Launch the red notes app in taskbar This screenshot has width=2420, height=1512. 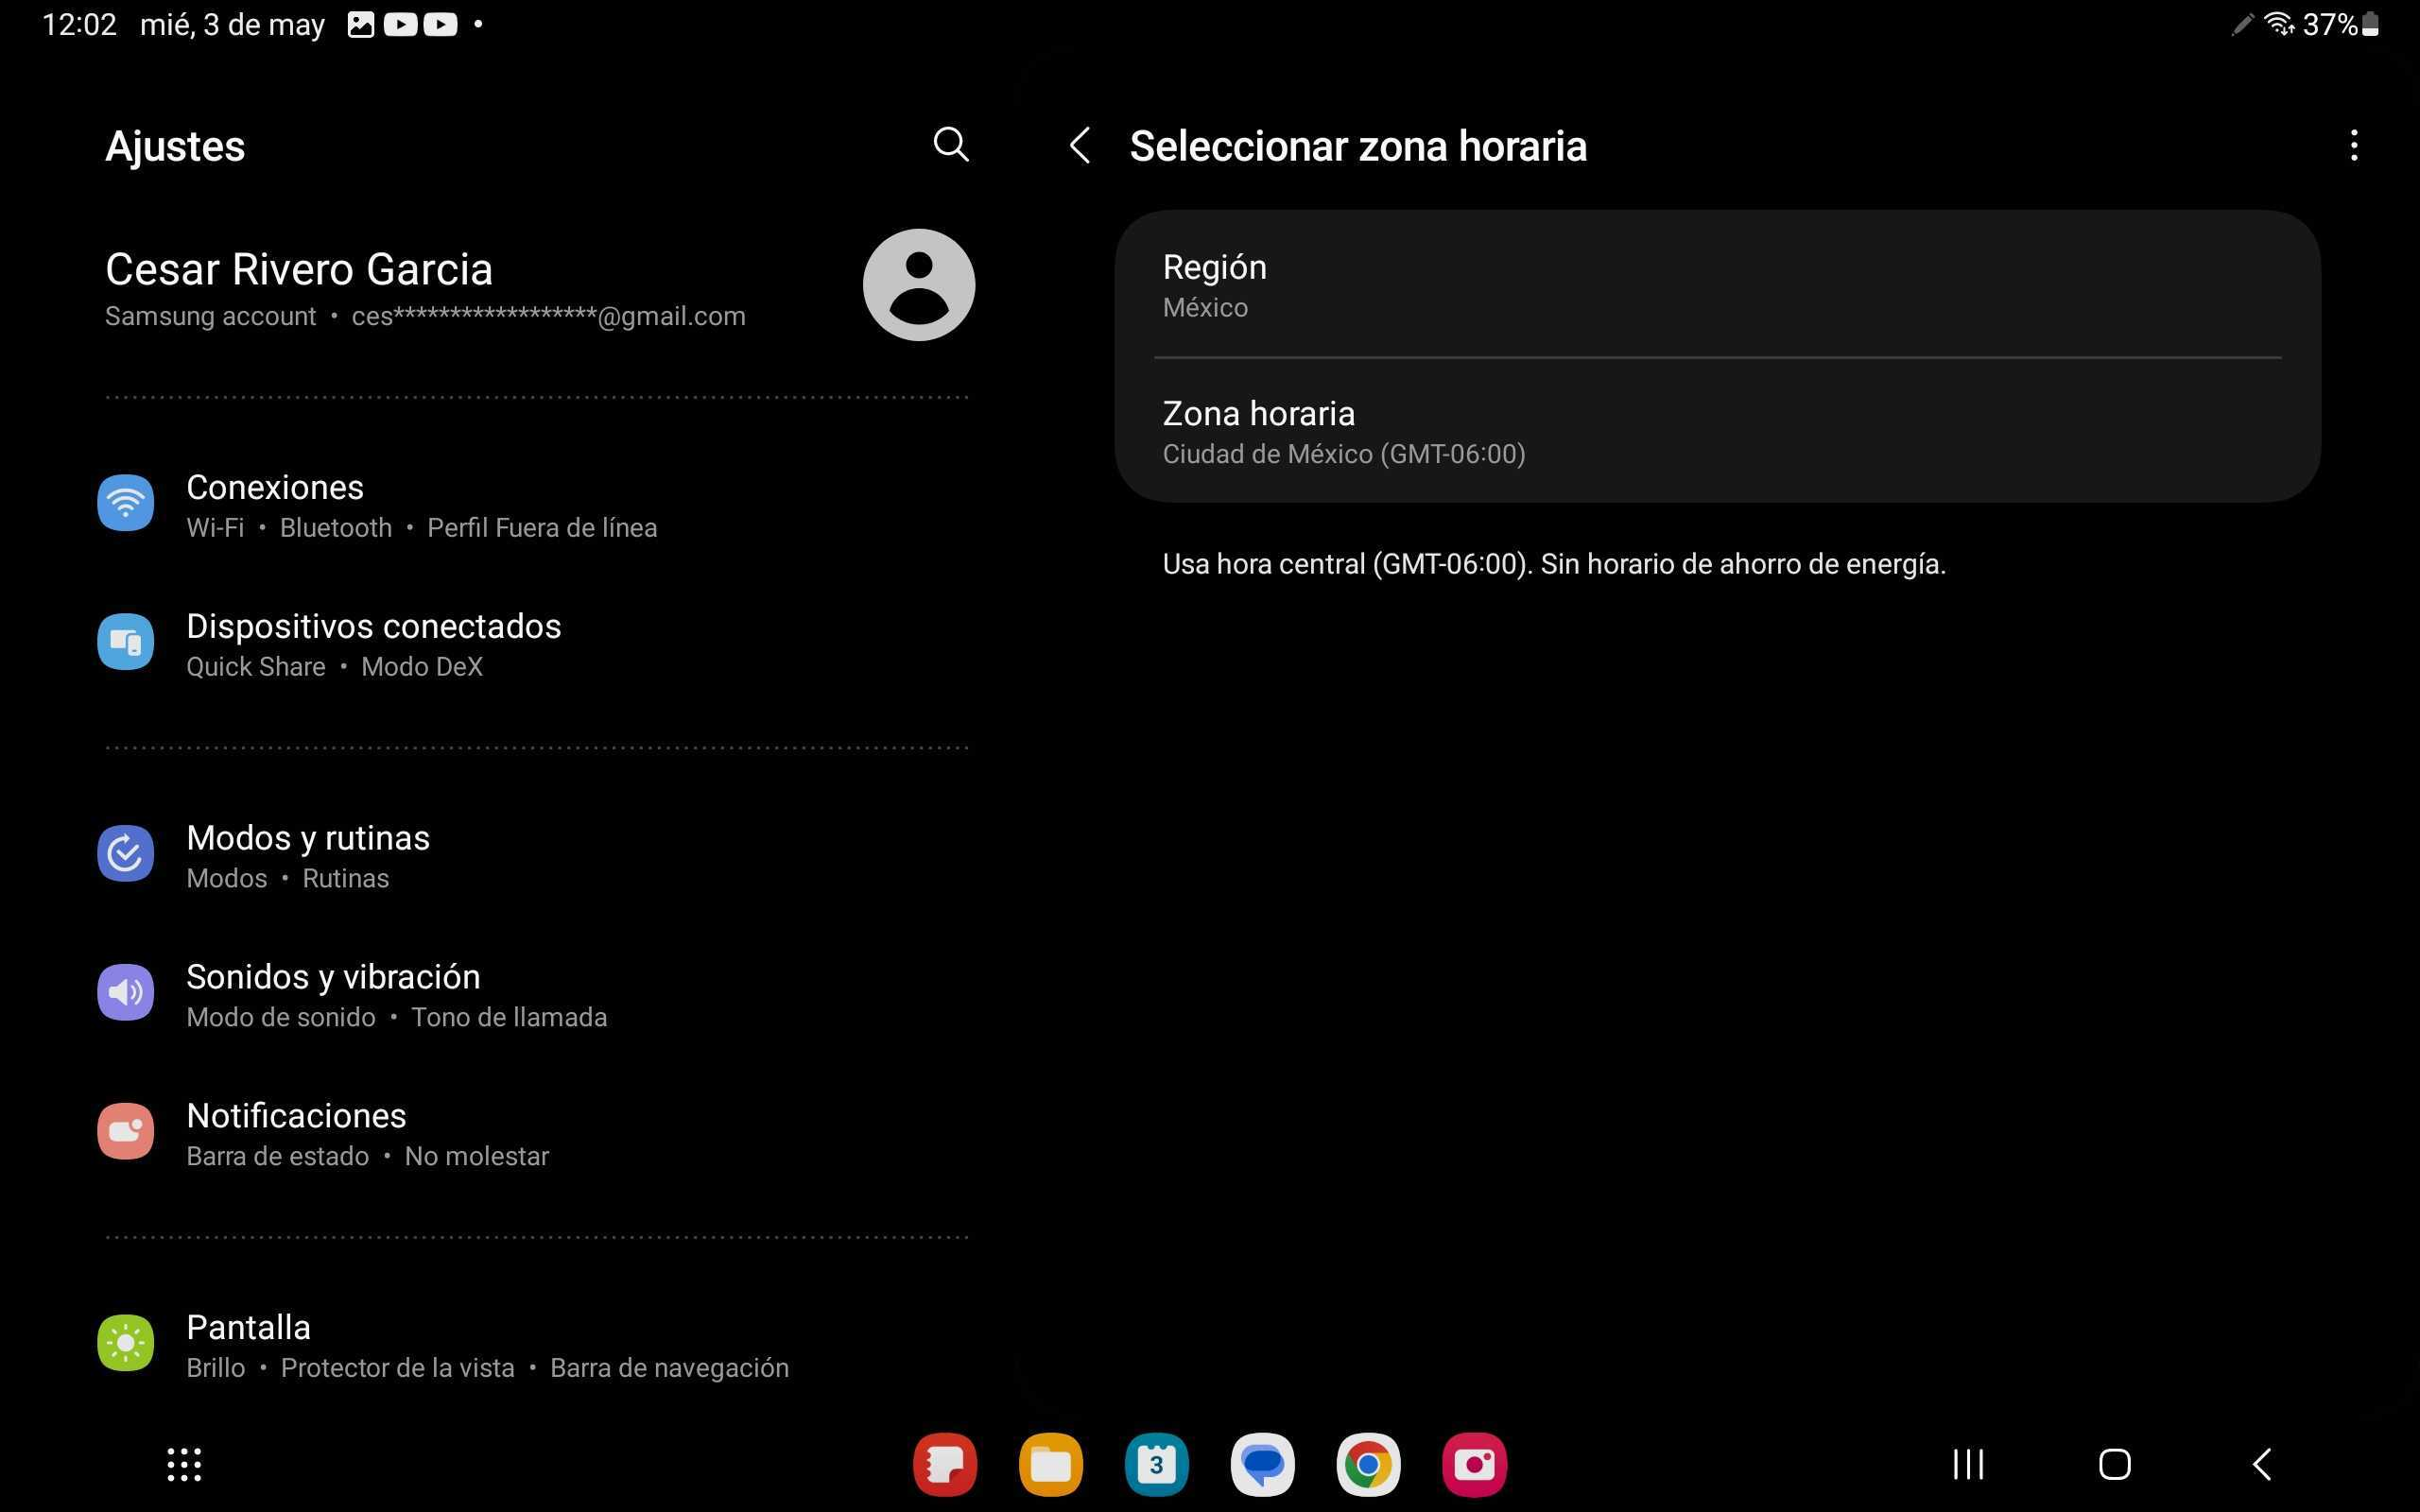(944, 1465)
